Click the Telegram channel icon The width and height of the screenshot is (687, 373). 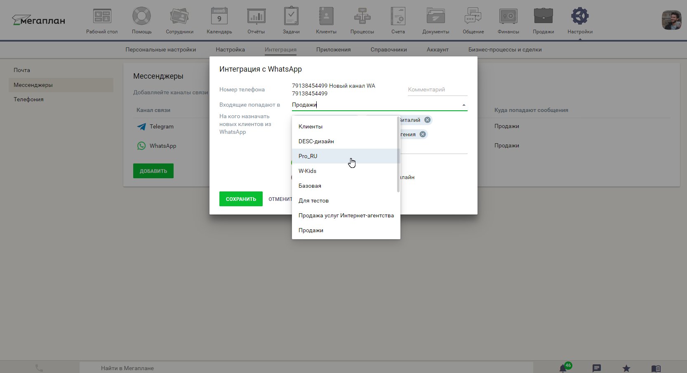coord(141,127)
